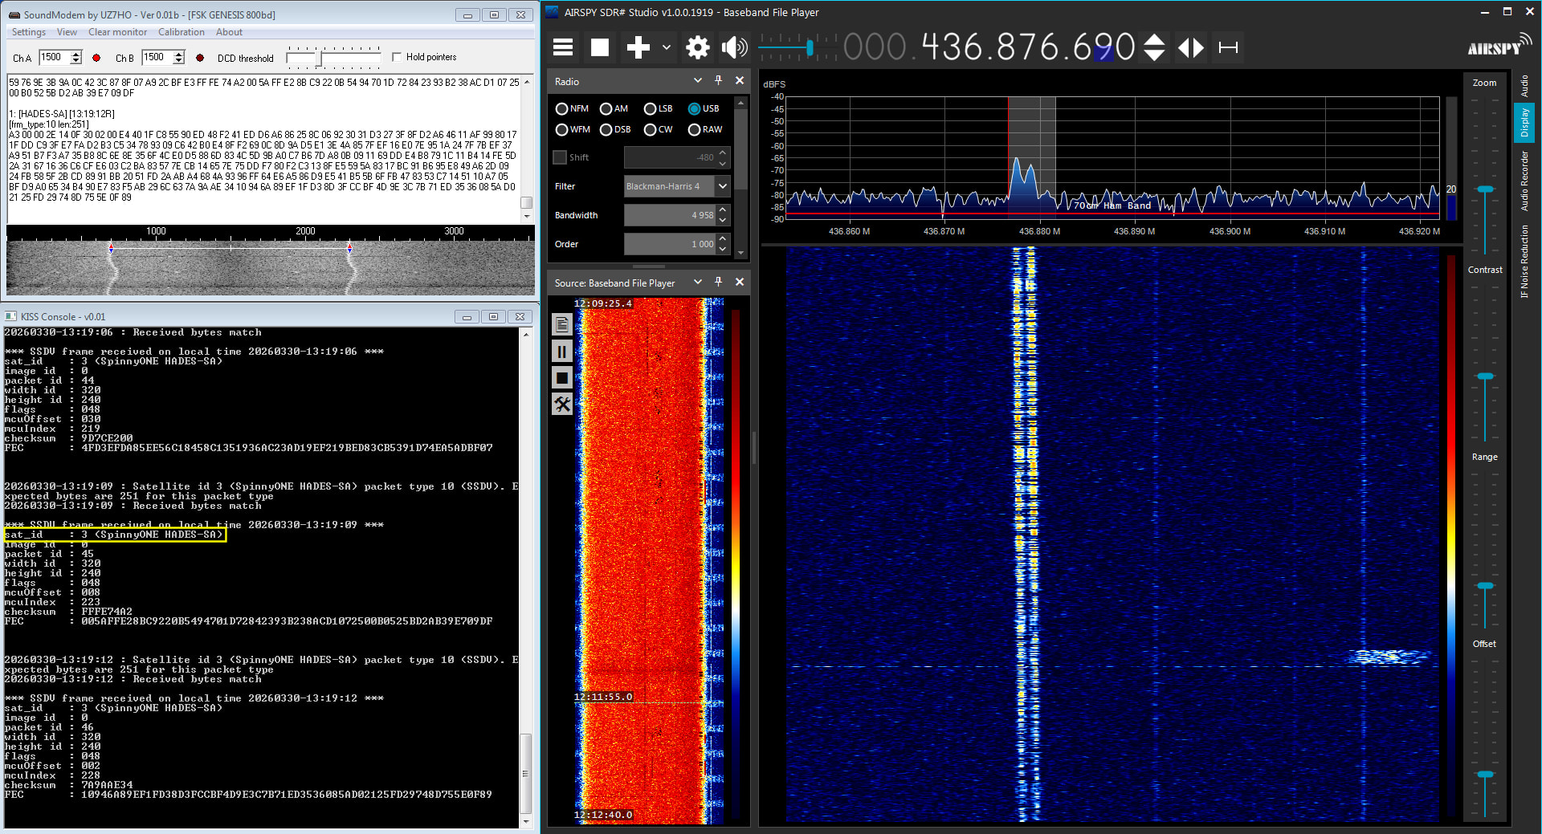Click the Zoom slider handle
The width and height of the screenshot is (1542, 834).
[x=1485, y=189]
